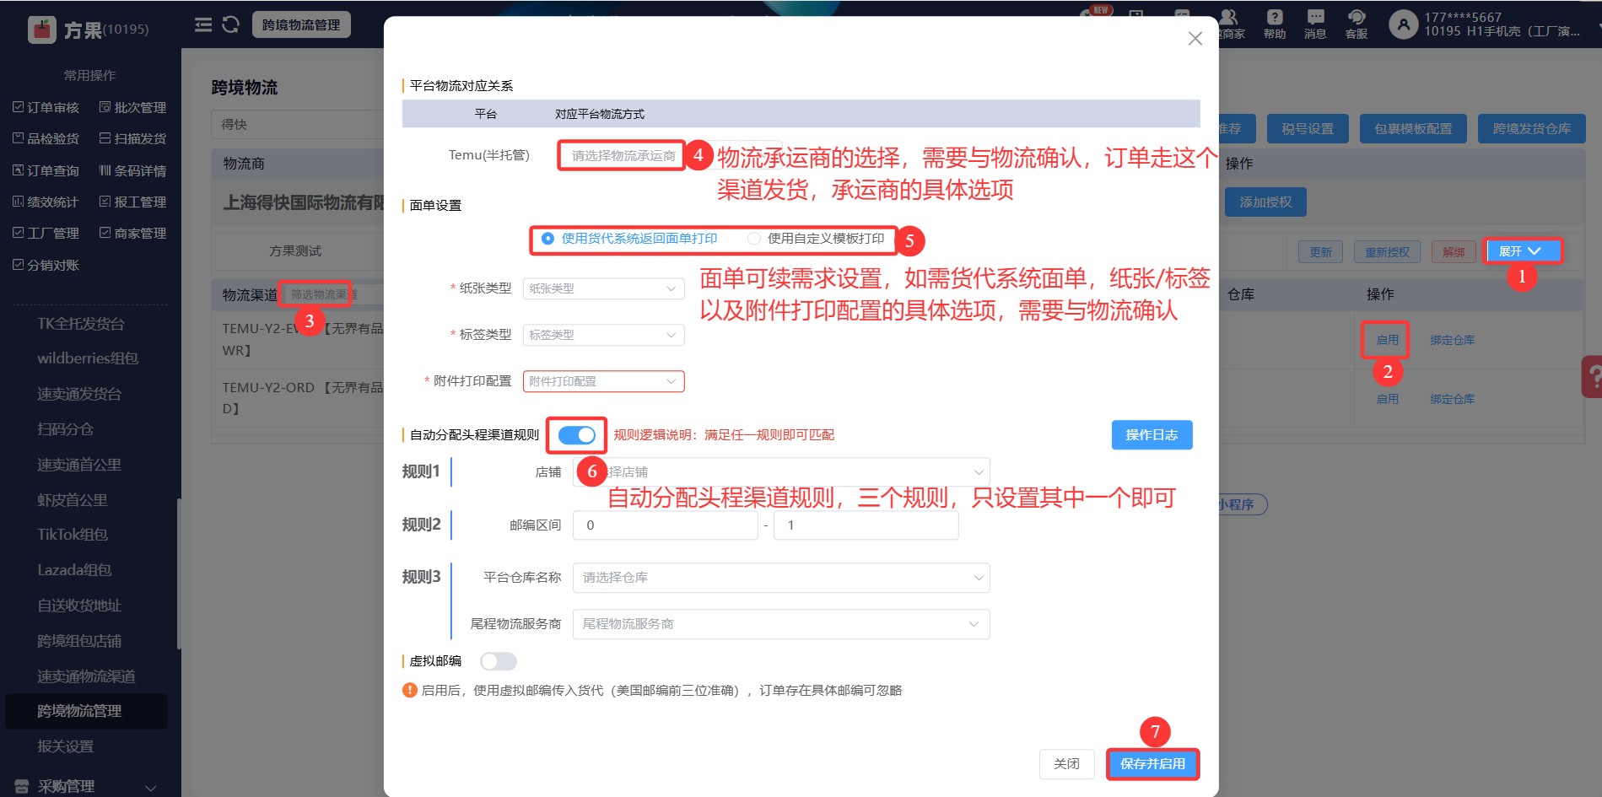Open the 条码详情 barcode shortcut

(132, 170)
